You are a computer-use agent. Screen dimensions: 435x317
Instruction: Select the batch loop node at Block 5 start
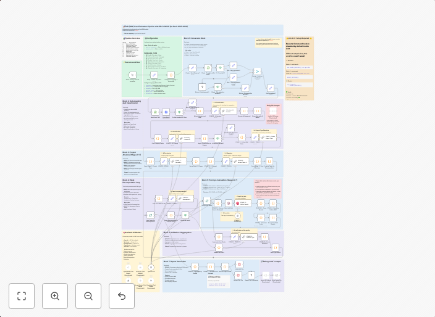click(206, 201)
